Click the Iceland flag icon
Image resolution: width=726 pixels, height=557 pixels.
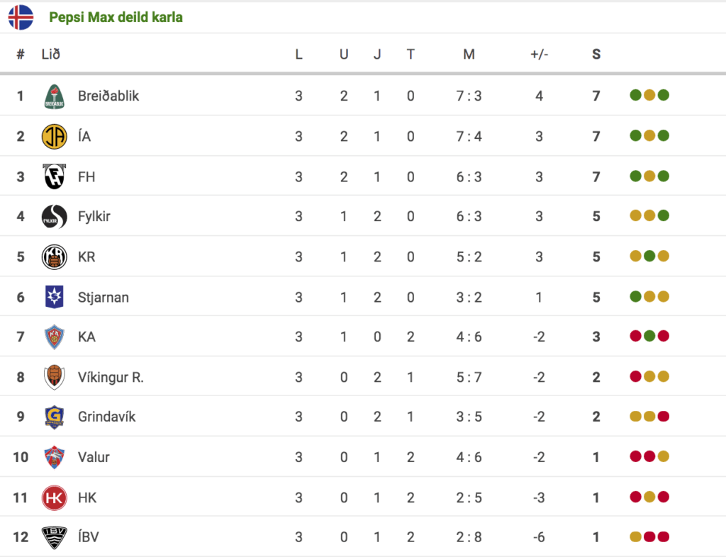tap(21, 17)
